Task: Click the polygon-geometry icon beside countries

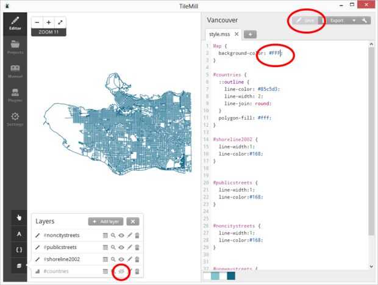Action: [x=37, y=272]
